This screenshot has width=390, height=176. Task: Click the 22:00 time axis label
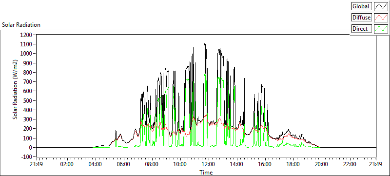pyautogui.click(x=350, y=164)
